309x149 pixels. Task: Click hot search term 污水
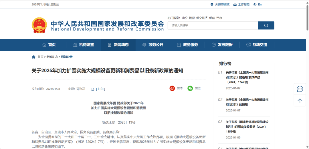coord(219,18)
